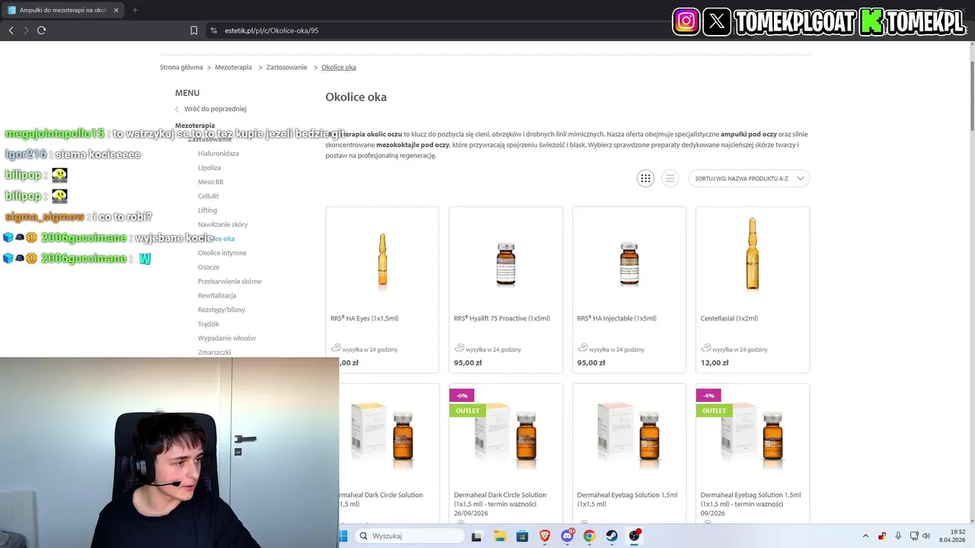Viewport: 975px width, 548px height.
Task: Switch to list view of products
Action: point(670,178)
